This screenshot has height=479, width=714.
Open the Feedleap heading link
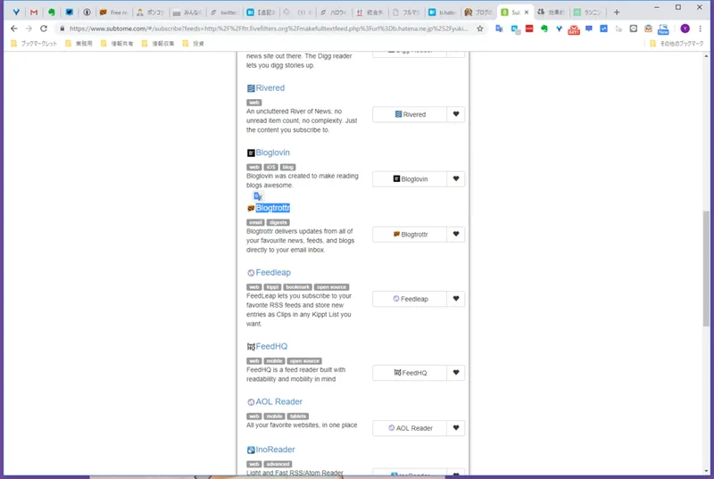pos(273,272)
